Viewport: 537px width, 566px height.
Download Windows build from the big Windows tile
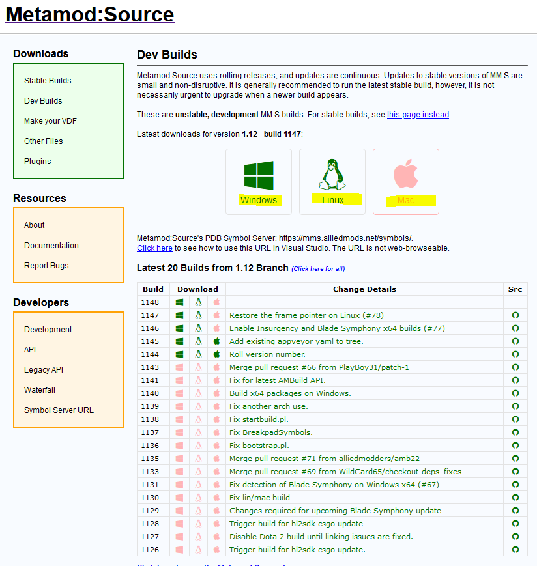pos(259,182)
